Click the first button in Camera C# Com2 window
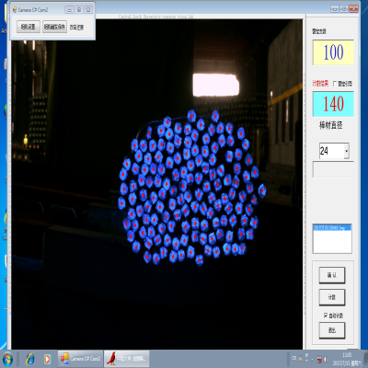368x368 pixels. point(29,27)
